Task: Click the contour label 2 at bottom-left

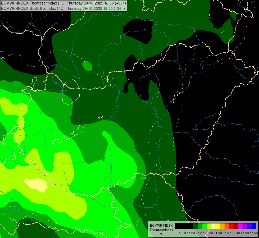Action: (x=13, y=220)
